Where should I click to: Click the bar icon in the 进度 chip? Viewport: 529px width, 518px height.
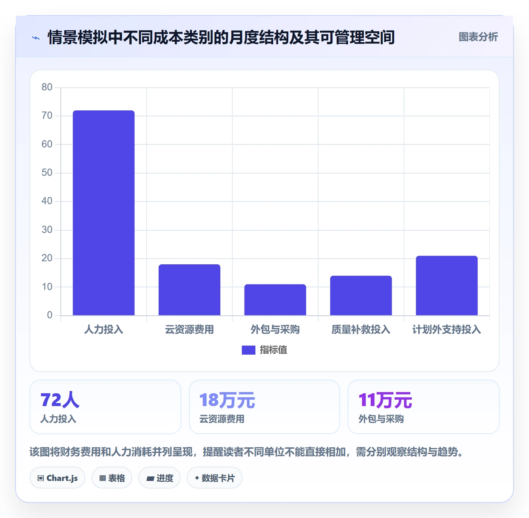(x=150, y=479)
